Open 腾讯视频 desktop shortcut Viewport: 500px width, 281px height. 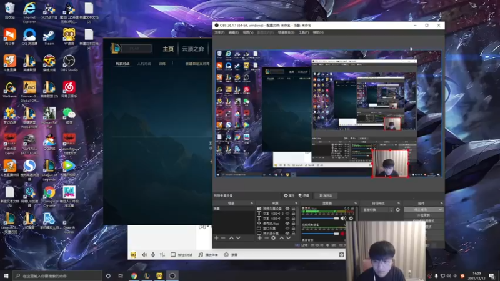(x=69, y=168)
